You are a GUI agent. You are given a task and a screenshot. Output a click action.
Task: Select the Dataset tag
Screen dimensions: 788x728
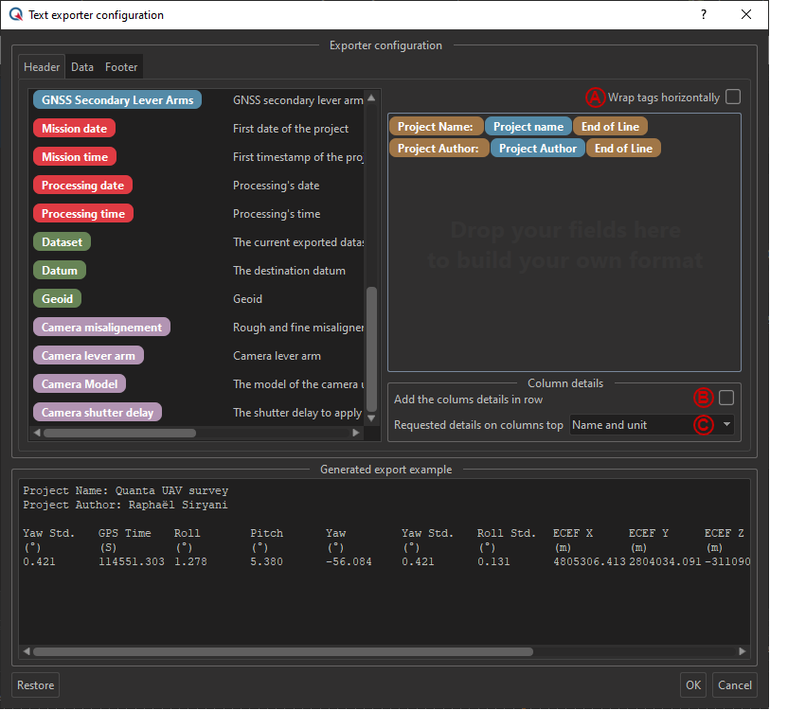click(62, 241)
